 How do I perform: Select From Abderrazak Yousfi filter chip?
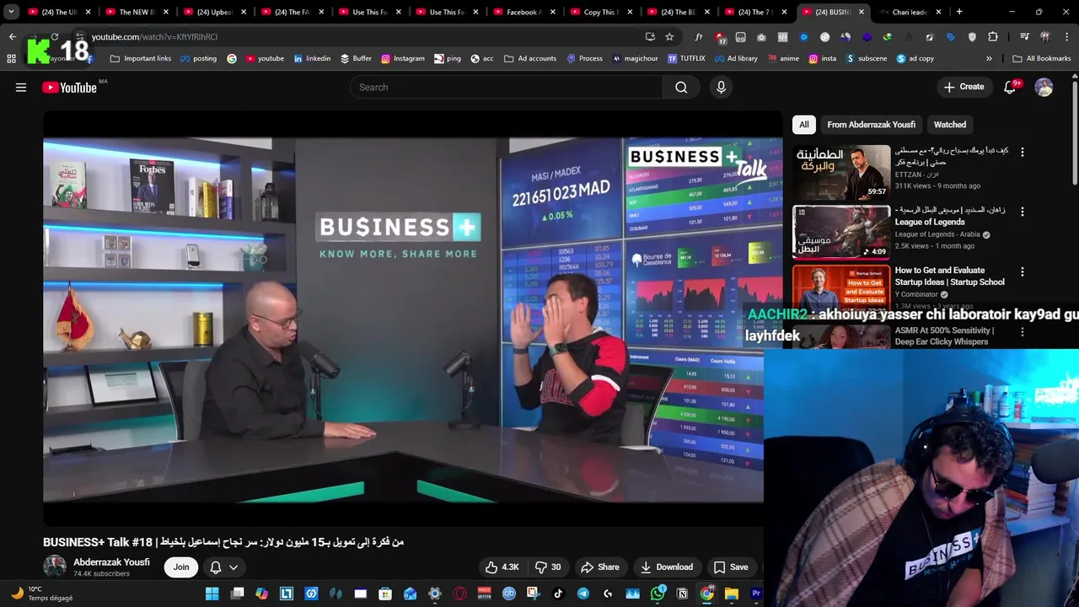pos(871,125)
